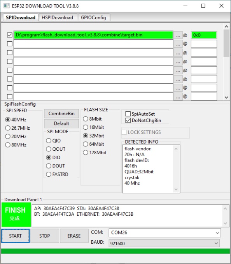Click the STOP button
The height and width of the screenshot is (264, 231).
pyautogui.click(x=45, y=236)
